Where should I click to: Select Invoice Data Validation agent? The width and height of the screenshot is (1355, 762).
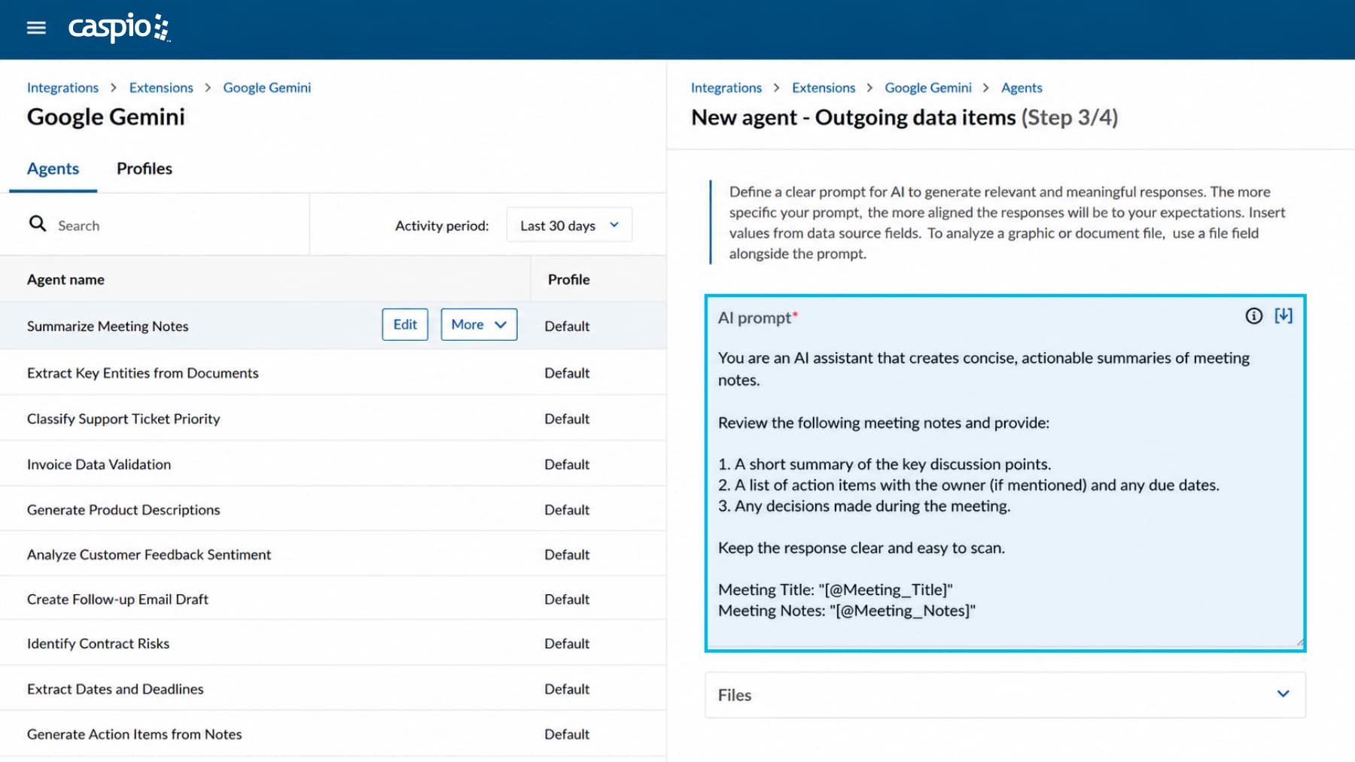coord(99,464)
